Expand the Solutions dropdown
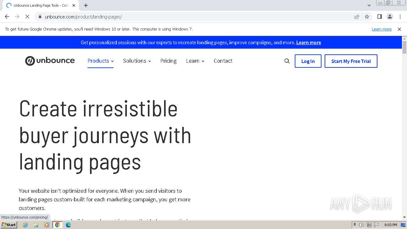The height and width of the screenshot is (229, 407). pyautogui.click(x=137, y=61)
